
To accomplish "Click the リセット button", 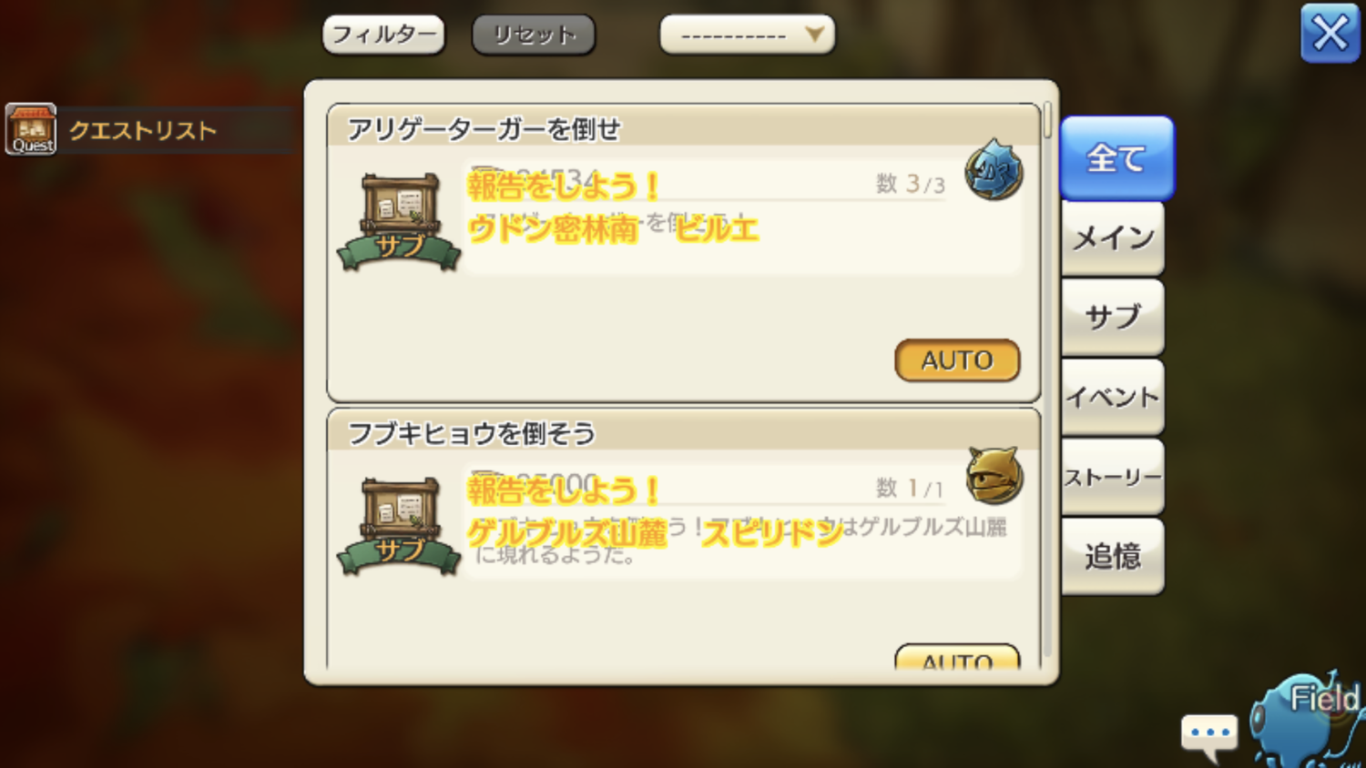I will 534,35.
